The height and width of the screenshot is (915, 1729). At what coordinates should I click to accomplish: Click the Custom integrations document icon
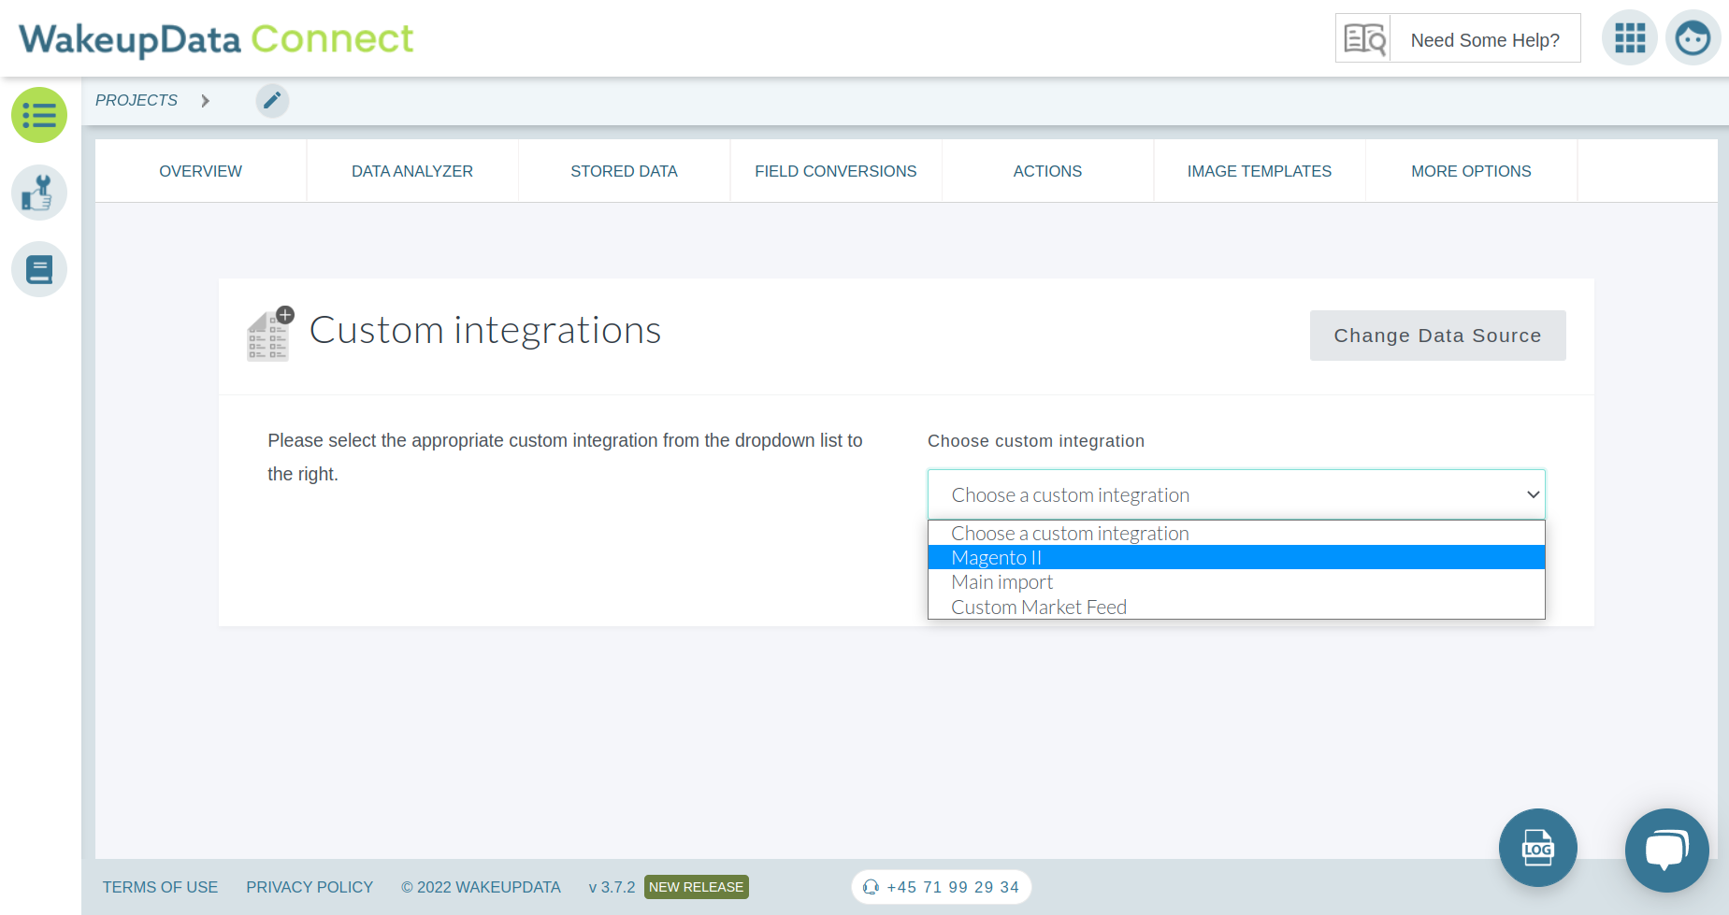click(270, 334)
